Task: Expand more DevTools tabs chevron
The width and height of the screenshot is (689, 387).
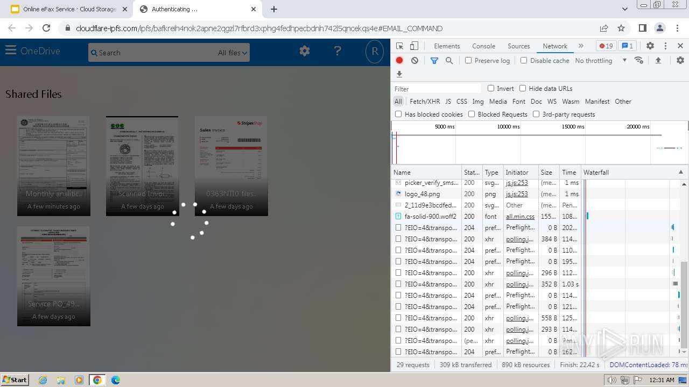Action: point(581,46)
